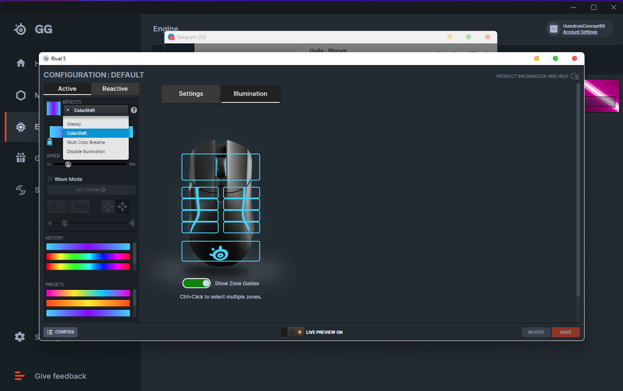Image resolution: width=623 pixels, height=391 pixels.
Task: Click the CONFIGS button
Action: tap(60, 332)
